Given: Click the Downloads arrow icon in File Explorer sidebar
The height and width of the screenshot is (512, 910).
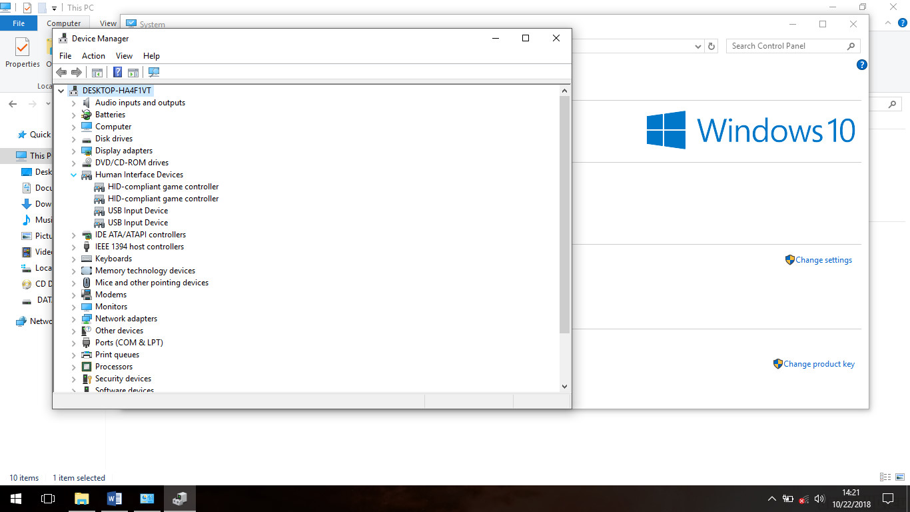Looking at the screenshot, I should tap(27, 204).
